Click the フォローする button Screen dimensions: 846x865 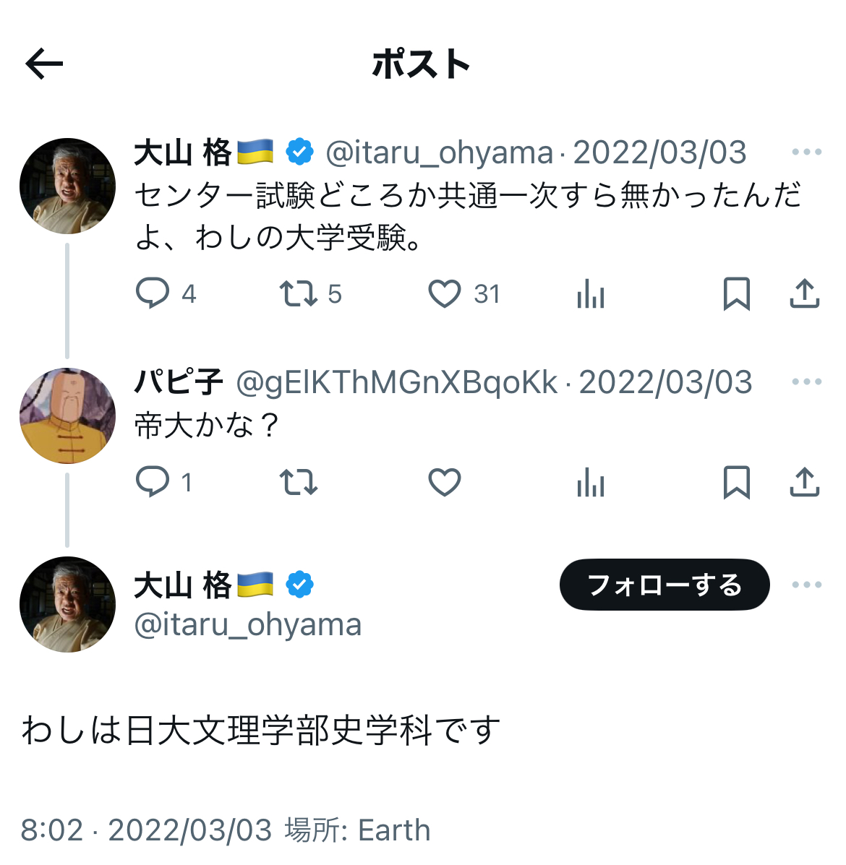tap(665, 585)
